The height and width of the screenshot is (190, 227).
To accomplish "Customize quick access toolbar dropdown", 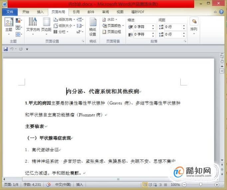I will tap(27, 49).
